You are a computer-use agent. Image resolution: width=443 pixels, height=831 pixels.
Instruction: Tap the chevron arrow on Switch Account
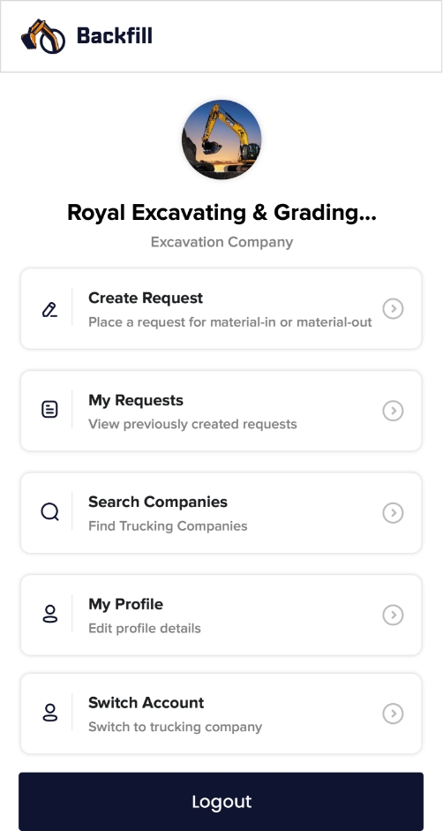[x=393, y=714]
